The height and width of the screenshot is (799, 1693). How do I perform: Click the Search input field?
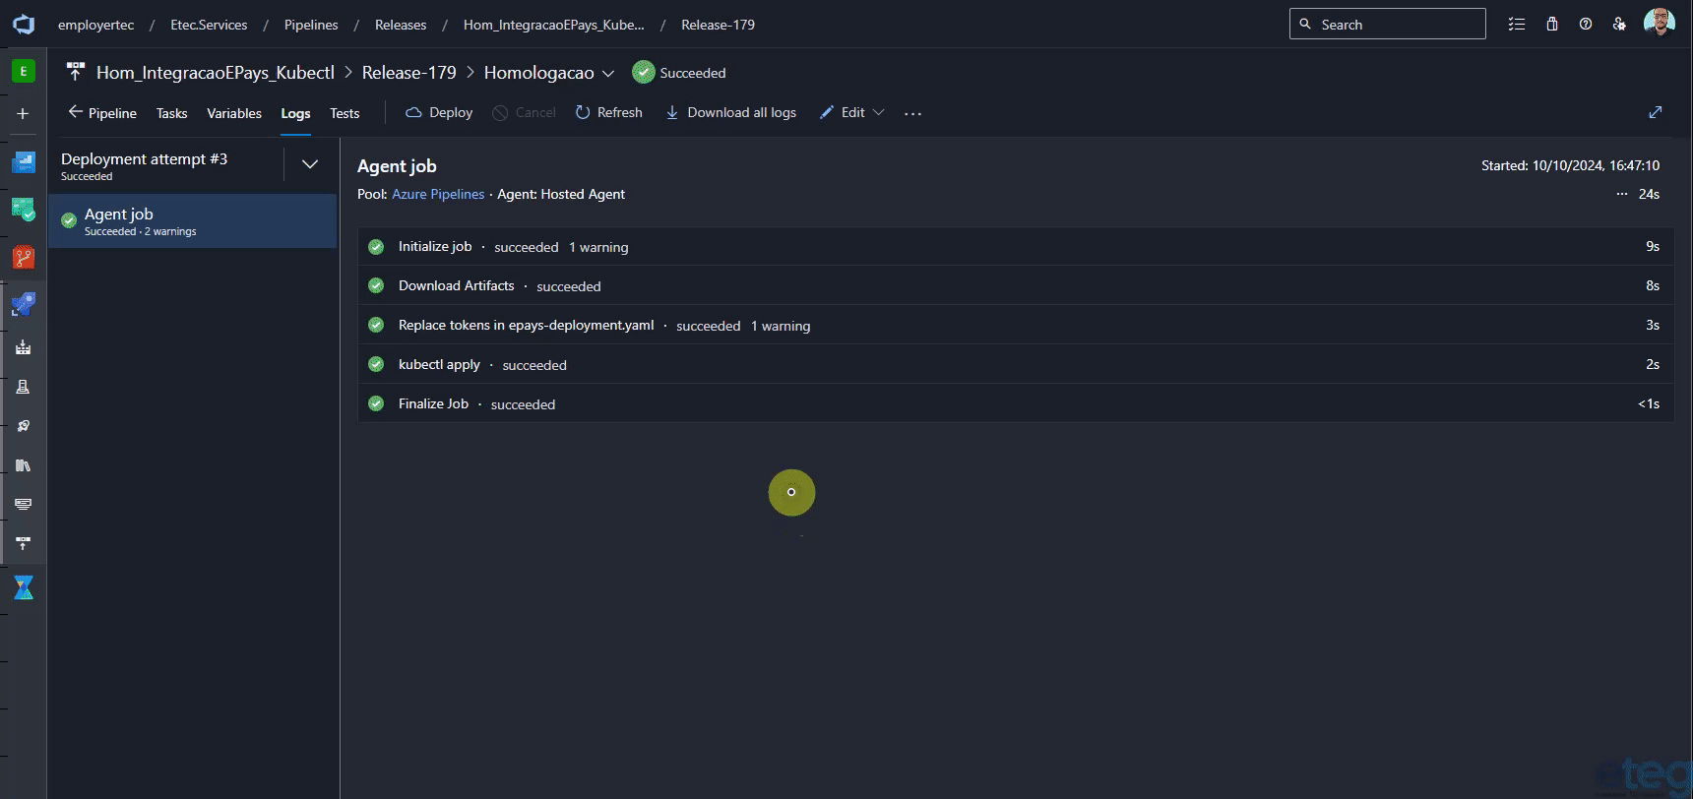tap(1387, 25)
